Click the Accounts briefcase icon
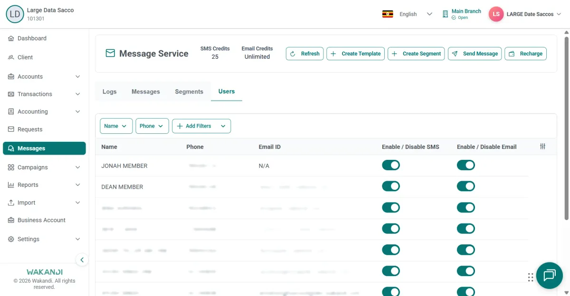 11,76
